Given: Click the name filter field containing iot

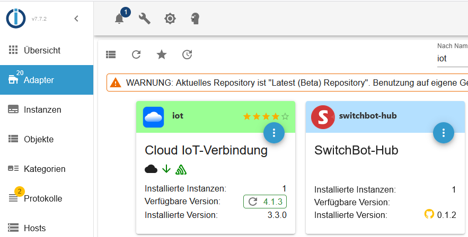Looking at the screenshot, I should [451, 58].
